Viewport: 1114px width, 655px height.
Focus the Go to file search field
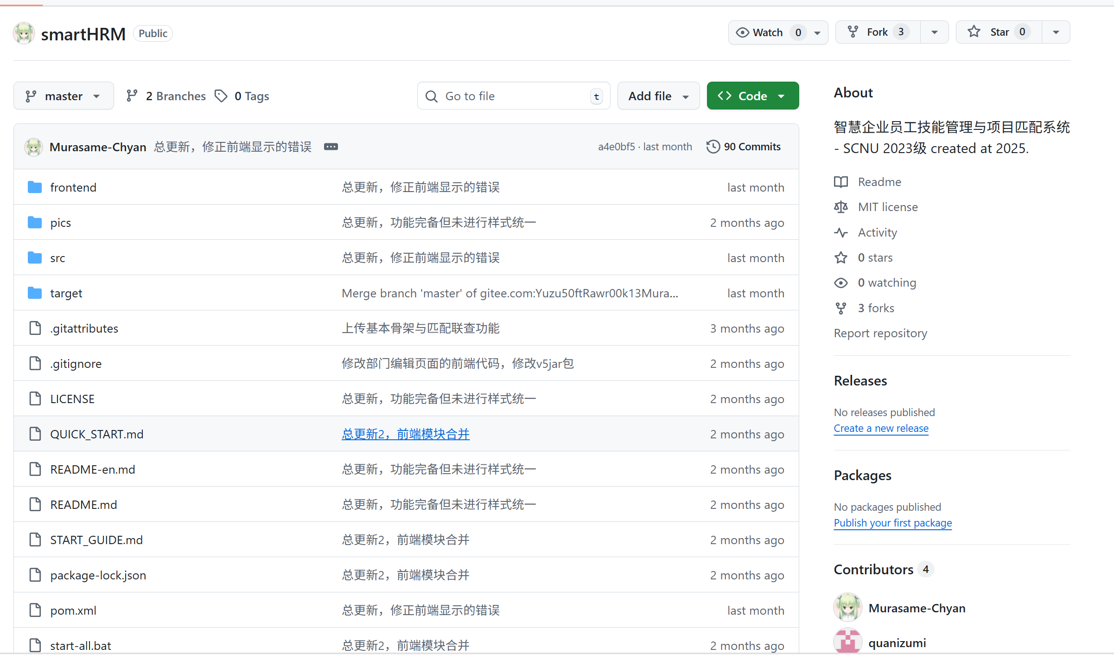(x=514, y=96)
